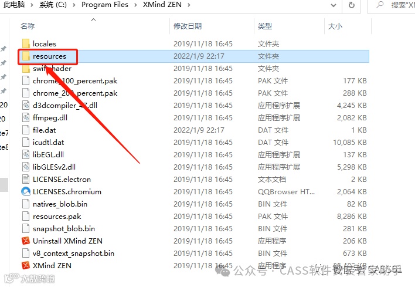This screenshot has height=287, width=415.
Task: Click 4,245 KB size cell
Action: (x=352, y=106)
